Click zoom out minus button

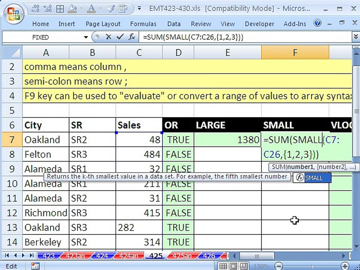pyautogui.click(x=279, y=266)
